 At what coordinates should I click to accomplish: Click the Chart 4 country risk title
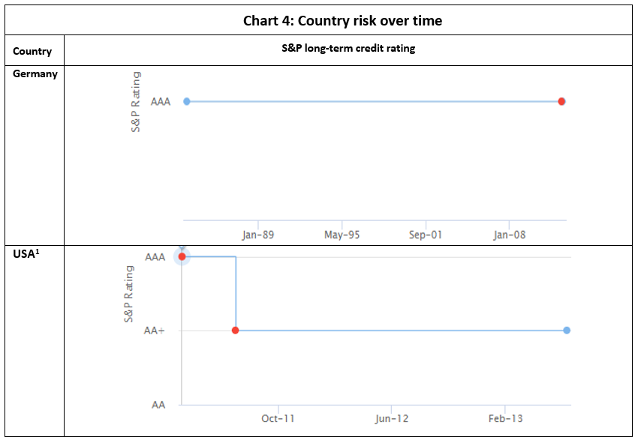342,21
